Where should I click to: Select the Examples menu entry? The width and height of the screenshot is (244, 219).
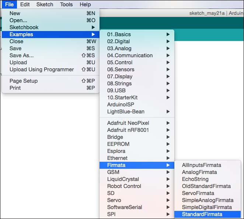coord(50,34)
